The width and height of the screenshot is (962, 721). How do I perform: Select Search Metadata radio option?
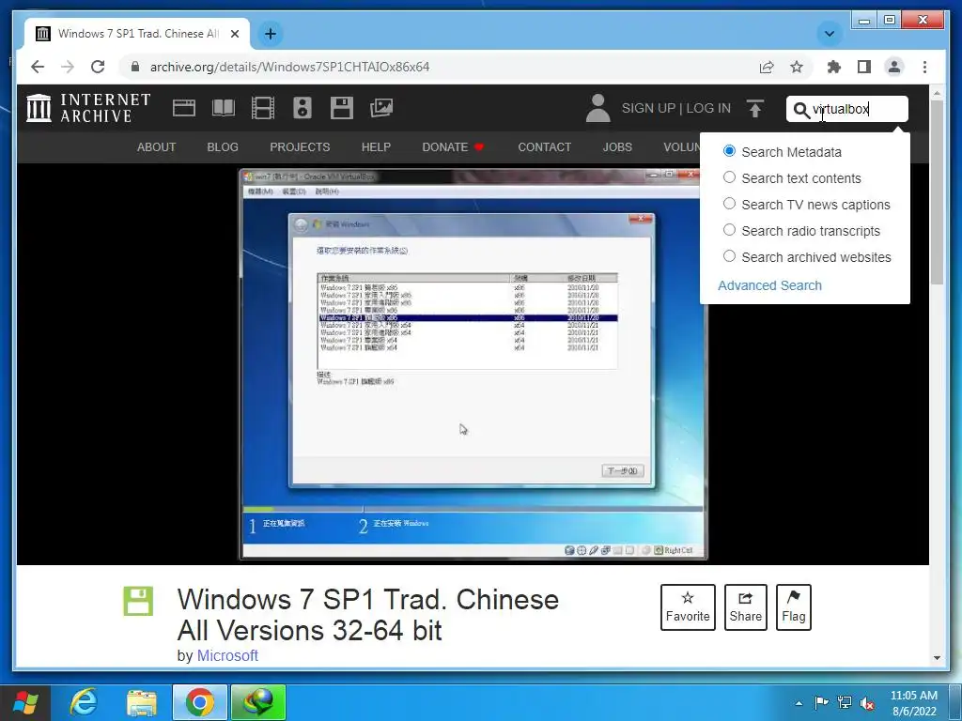[x=729, y=151]
